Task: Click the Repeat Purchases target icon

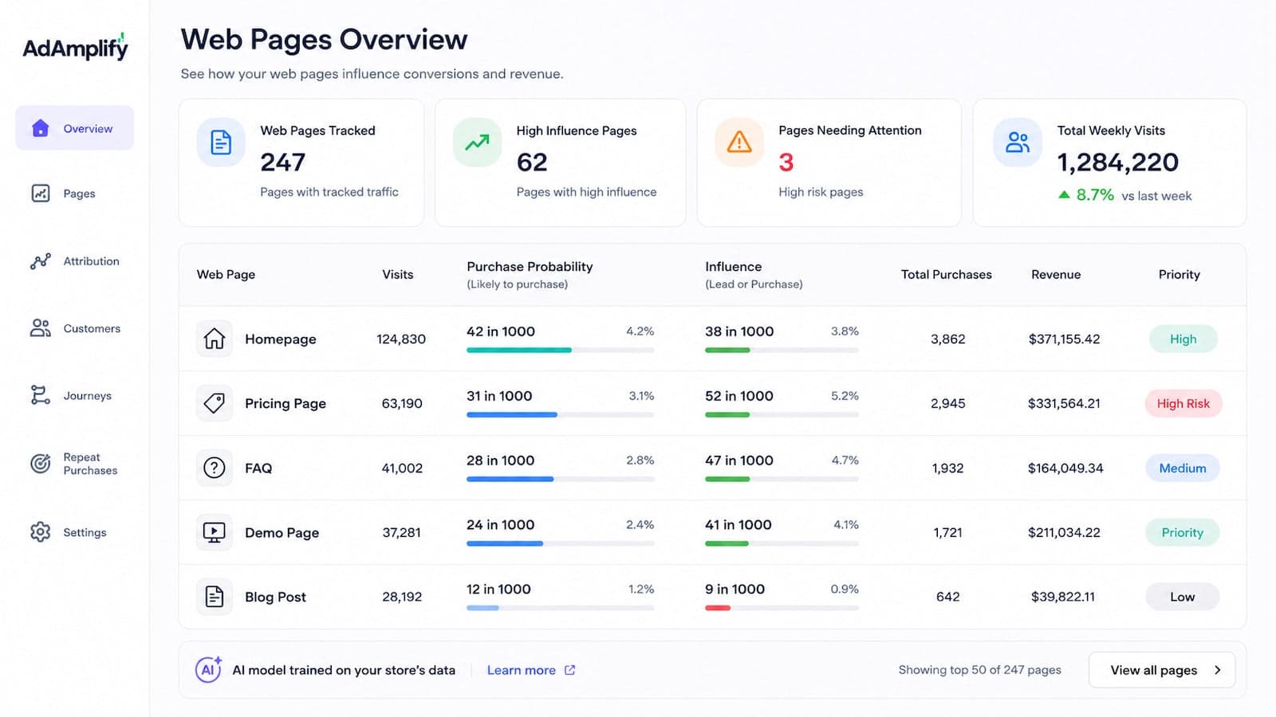Action: point(41,463)
